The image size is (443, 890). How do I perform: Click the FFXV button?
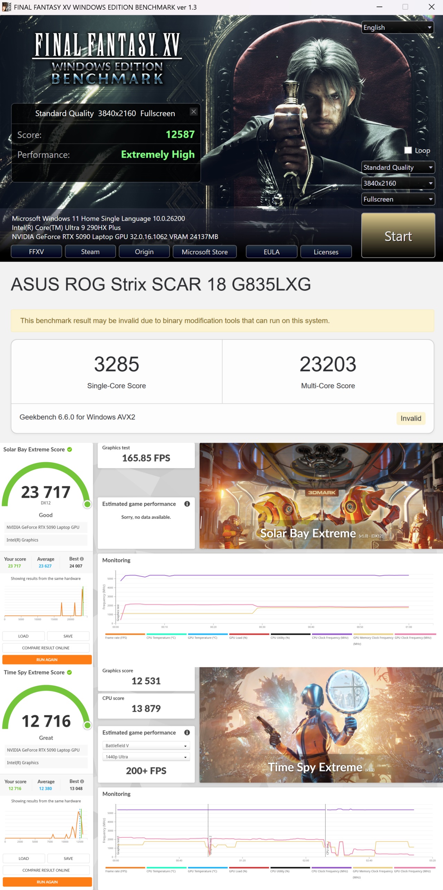(x=36, y=252)
